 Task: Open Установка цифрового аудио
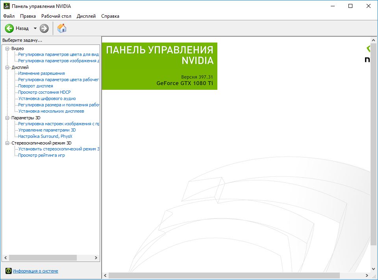coord(47,98)
